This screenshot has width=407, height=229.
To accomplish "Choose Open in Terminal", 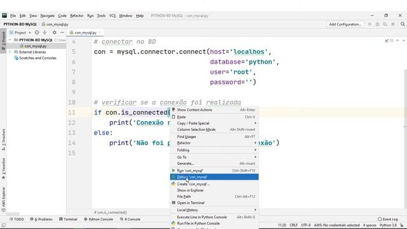I will [x=214, y=203].
